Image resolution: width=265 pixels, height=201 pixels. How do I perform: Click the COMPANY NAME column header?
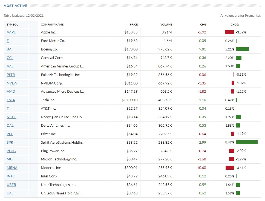click(52, 25)
